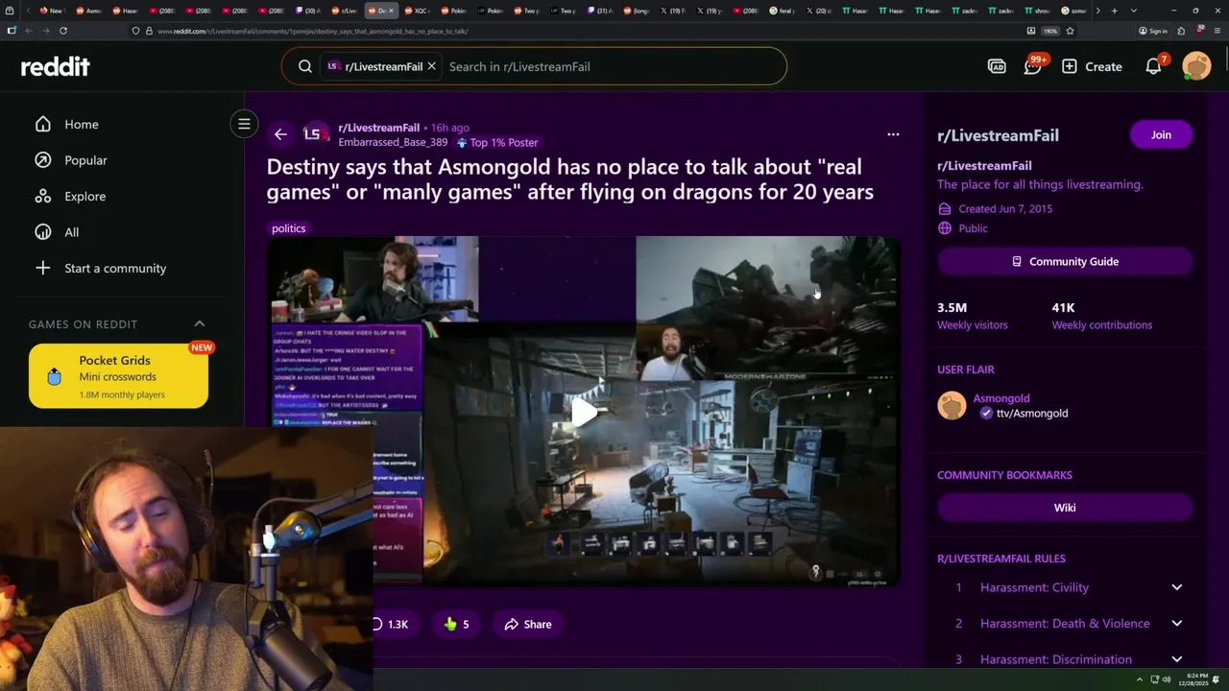This screenshot has height=691, width=1229.
Task: Click the ttv/Asmongold flair text
Action: (1032, 413)
